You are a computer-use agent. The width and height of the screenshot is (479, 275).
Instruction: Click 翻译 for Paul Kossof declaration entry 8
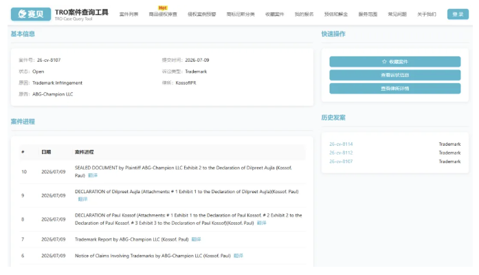pos(262,223)
